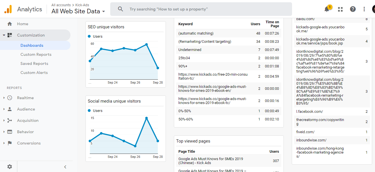Click the All accounts breadcrumb link
This screenshot has height=172, width=375.
(x=61, y=5)
